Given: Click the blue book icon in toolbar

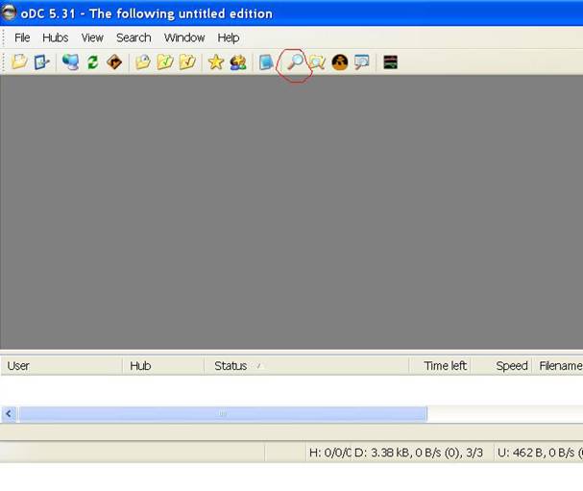Looking at the screenshot, I should click(266, 62).
